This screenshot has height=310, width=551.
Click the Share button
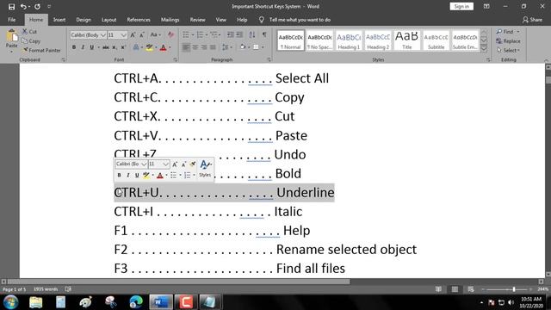(x=532, y=20)
